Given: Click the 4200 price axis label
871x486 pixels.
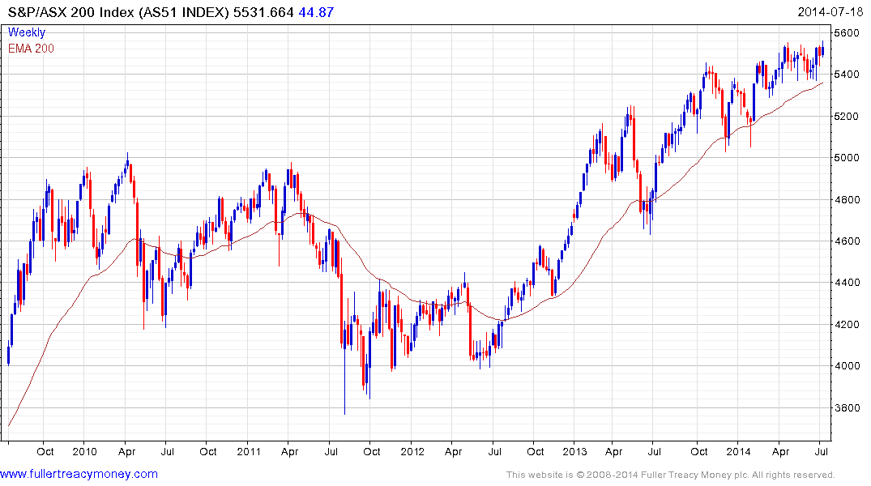Looking at the screenshot, I should [x=847, y=324].
